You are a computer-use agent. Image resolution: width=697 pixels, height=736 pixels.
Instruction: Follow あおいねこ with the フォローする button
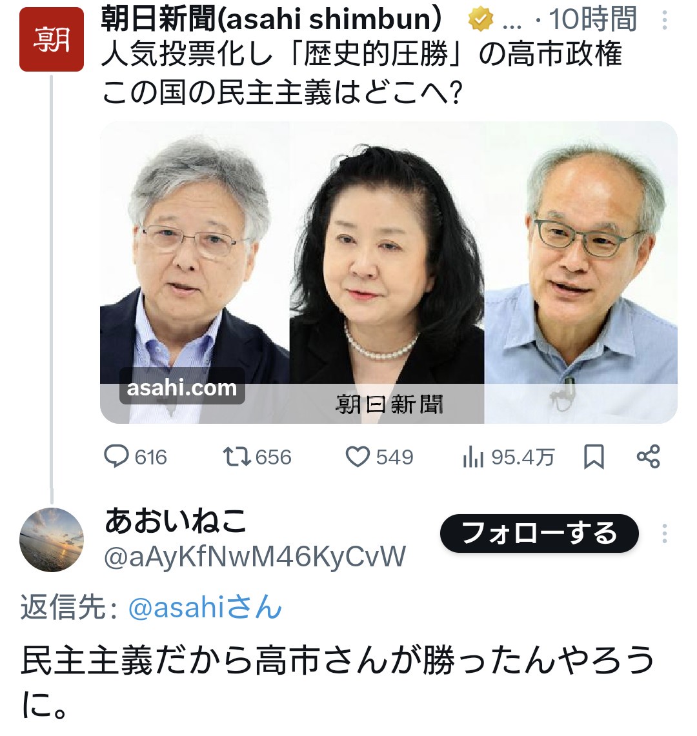tap(539, 533)
